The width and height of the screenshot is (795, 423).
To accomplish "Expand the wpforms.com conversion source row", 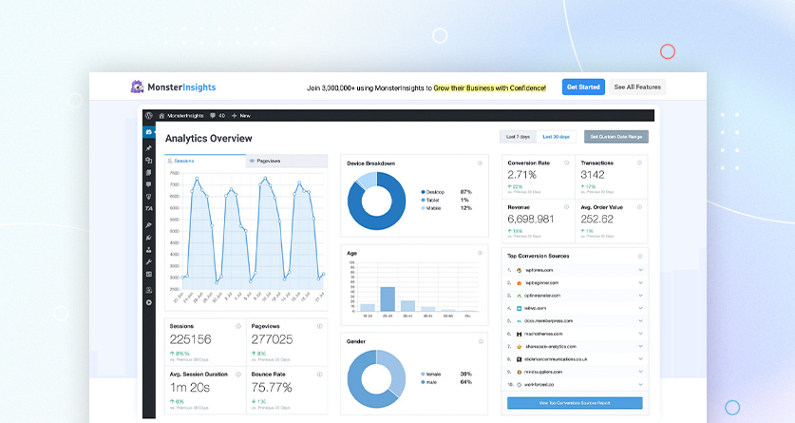I will click(x=641, y=270).
